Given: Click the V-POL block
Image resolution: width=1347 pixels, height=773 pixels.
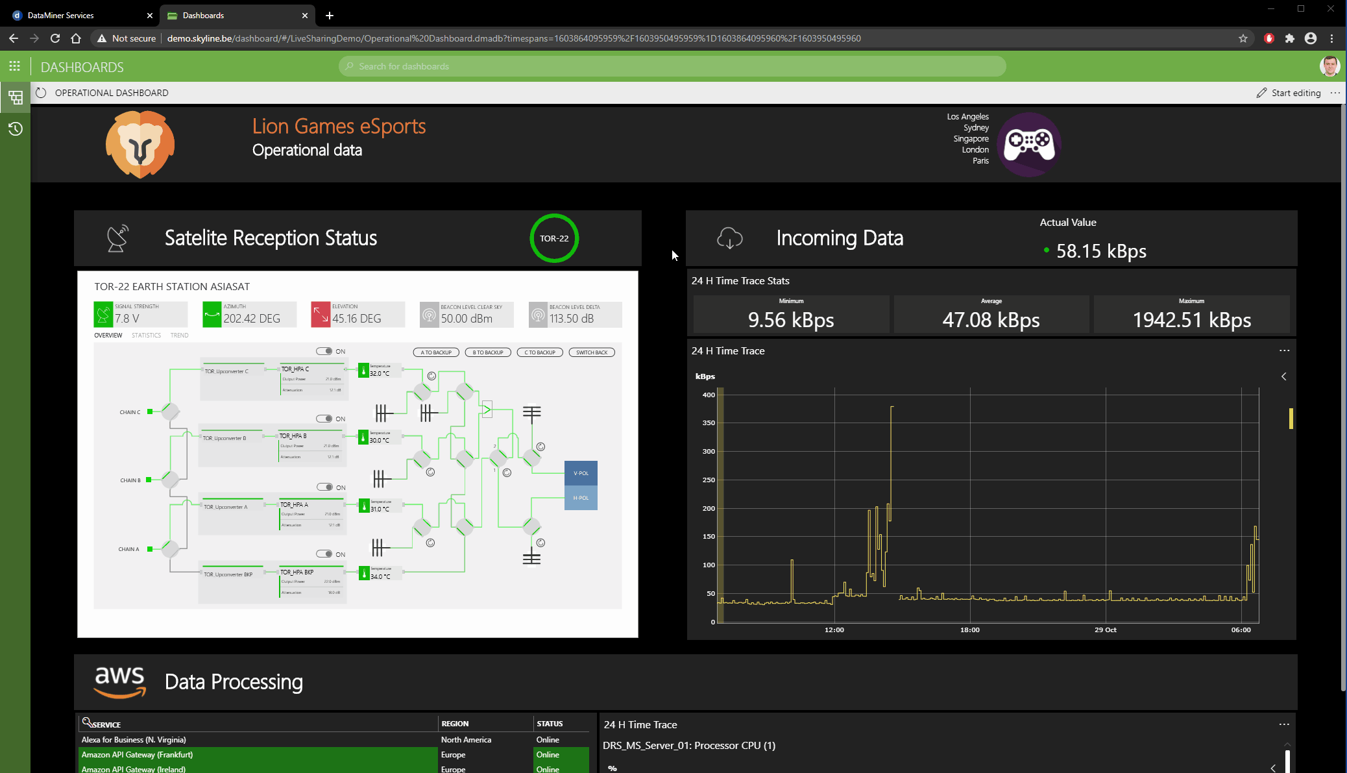Looking at the screenshot, I should [581, 473].
